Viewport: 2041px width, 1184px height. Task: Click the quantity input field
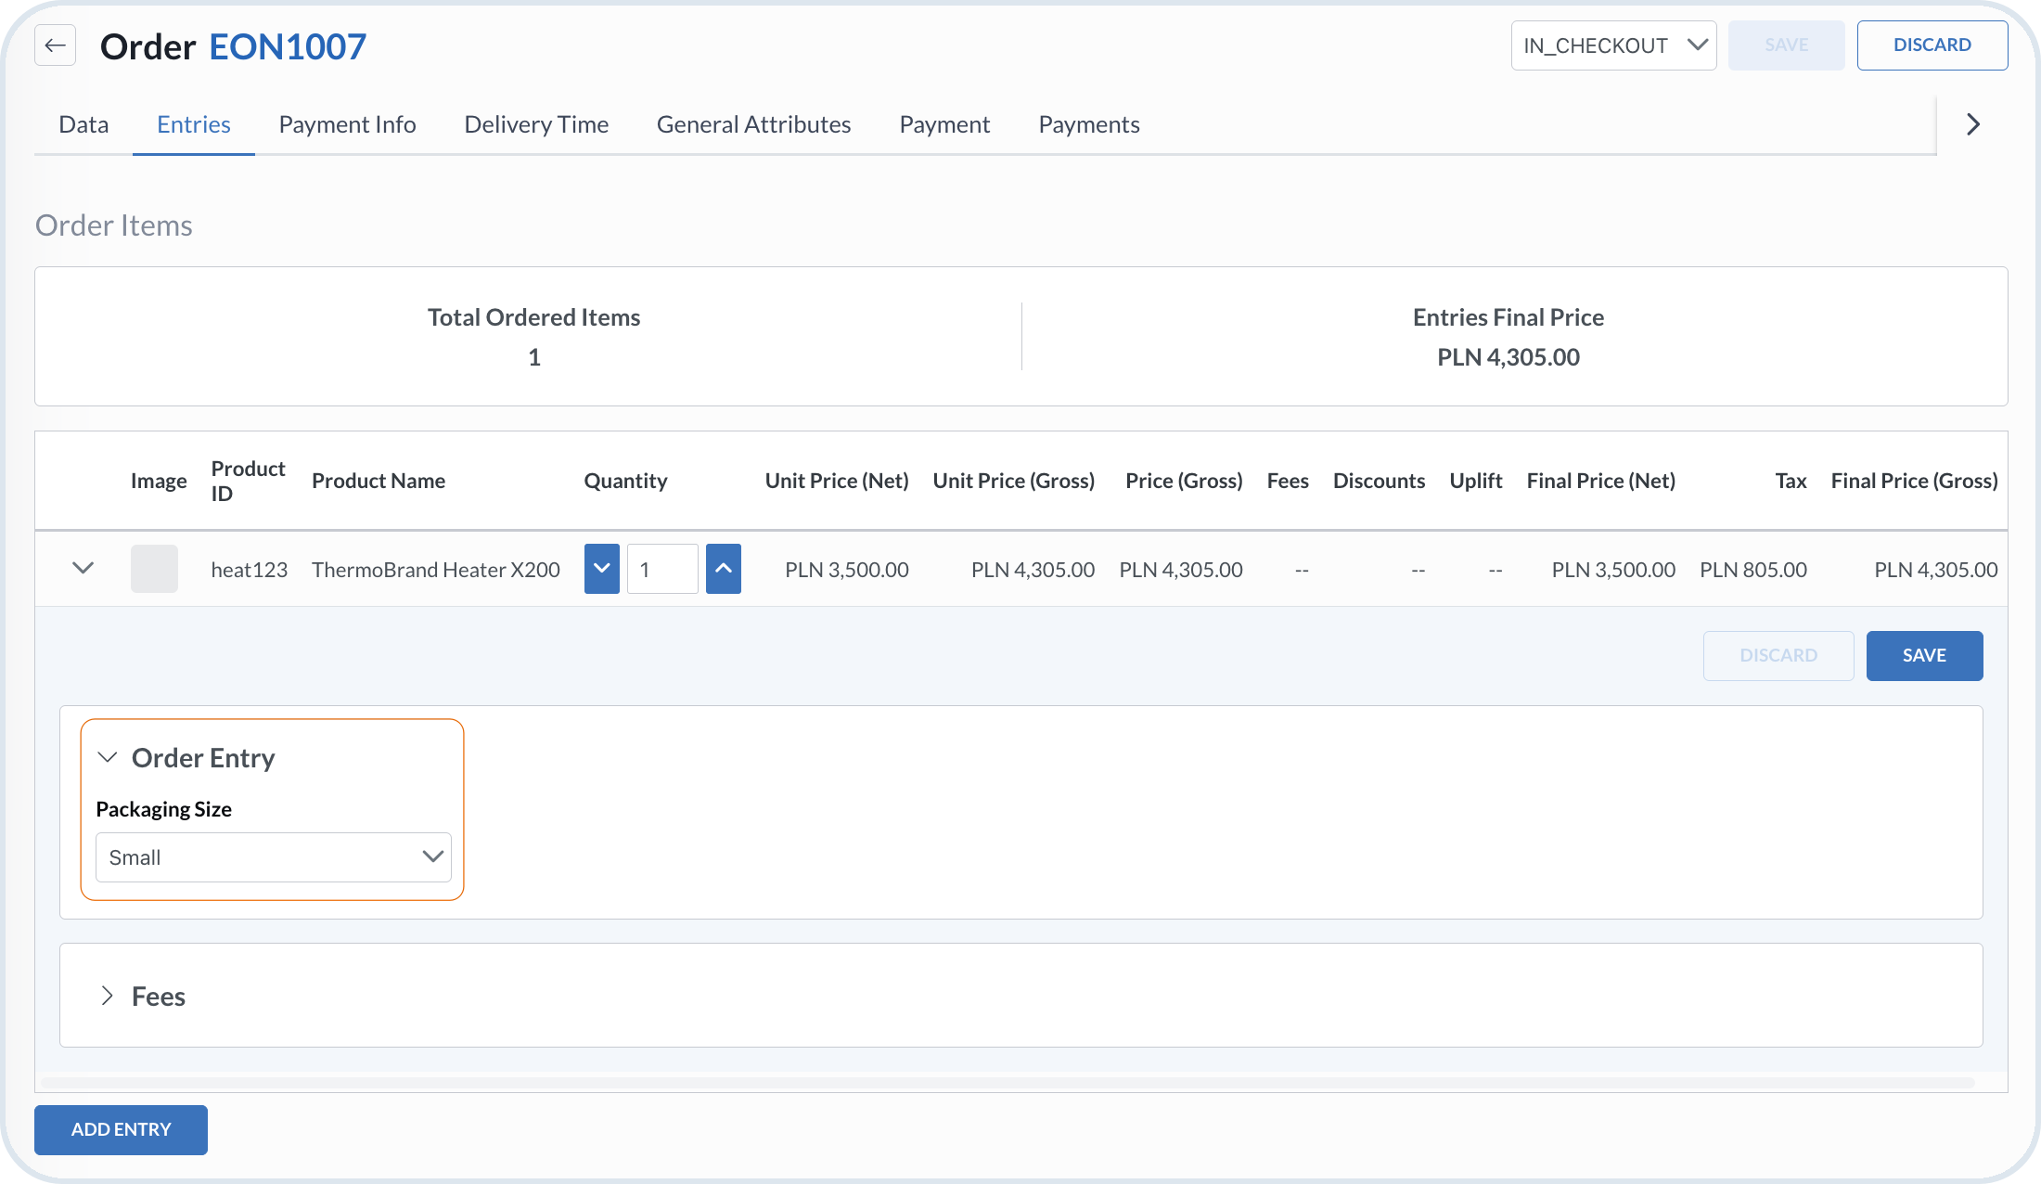(x=662, y=569)
